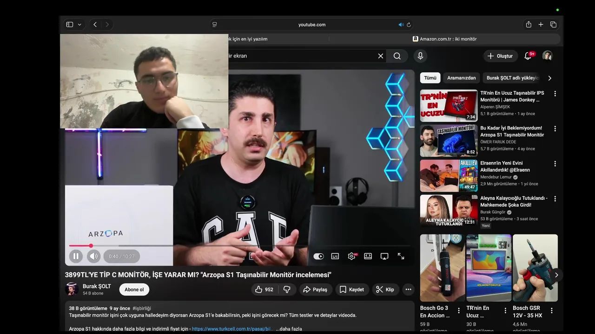Open Elraenn'in Yeni Evini Akıllandırdık title
Viewport: 595px width, 334px height.
(x=505, y=167)
